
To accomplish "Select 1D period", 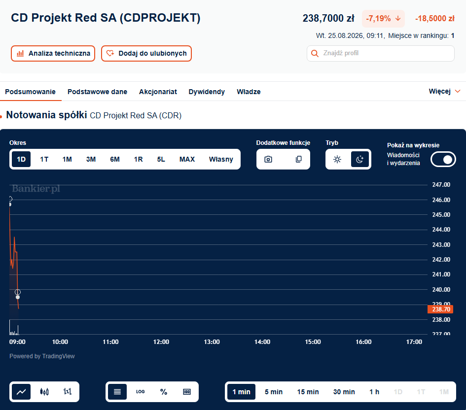I will [21, 159].
